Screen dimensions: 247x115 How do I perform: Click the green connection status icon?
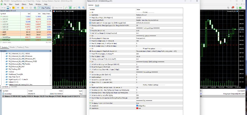(237, 7)
